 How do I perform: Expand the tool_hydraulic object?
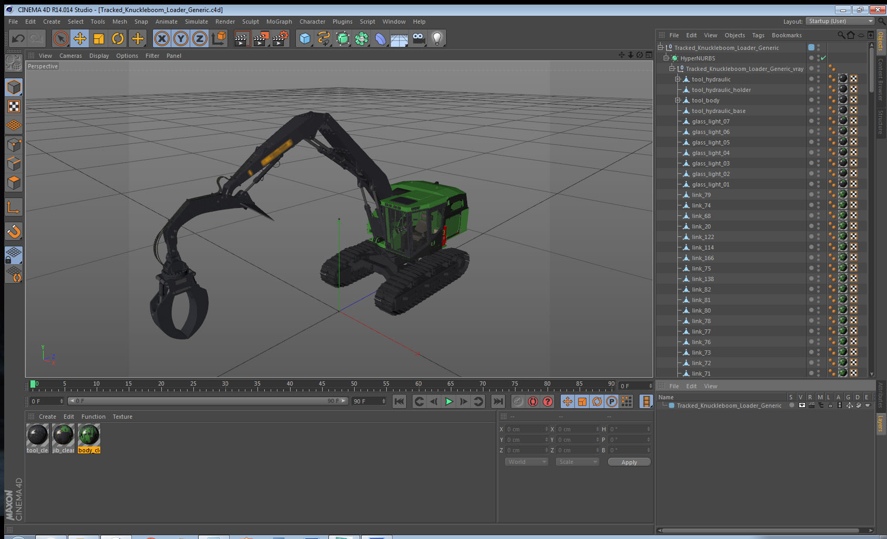678,79
